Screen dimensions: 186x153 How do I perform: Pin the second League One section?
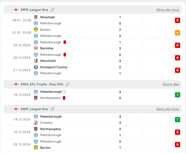coord(52,109)
